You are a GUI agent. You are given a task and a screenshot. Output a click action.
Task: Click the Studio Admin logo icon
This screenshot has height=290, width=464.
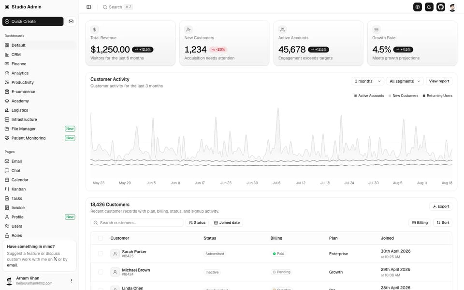[7, 7]
